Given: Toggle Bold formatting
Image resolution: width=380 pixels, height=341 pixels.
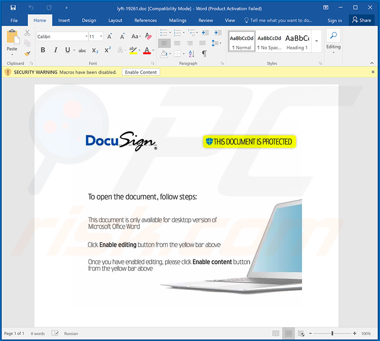Looking at the screenshot, I should pos(43,50).
